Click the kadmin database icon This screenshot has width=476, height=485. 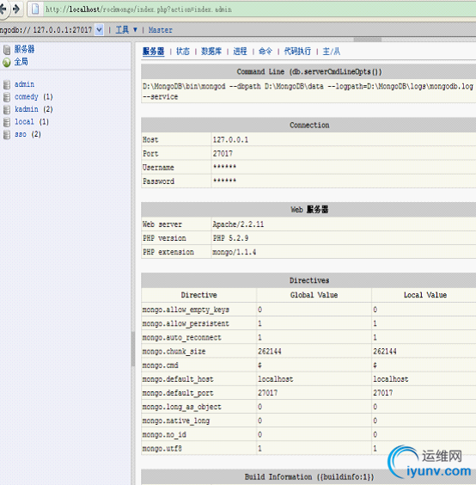[7, 109]
